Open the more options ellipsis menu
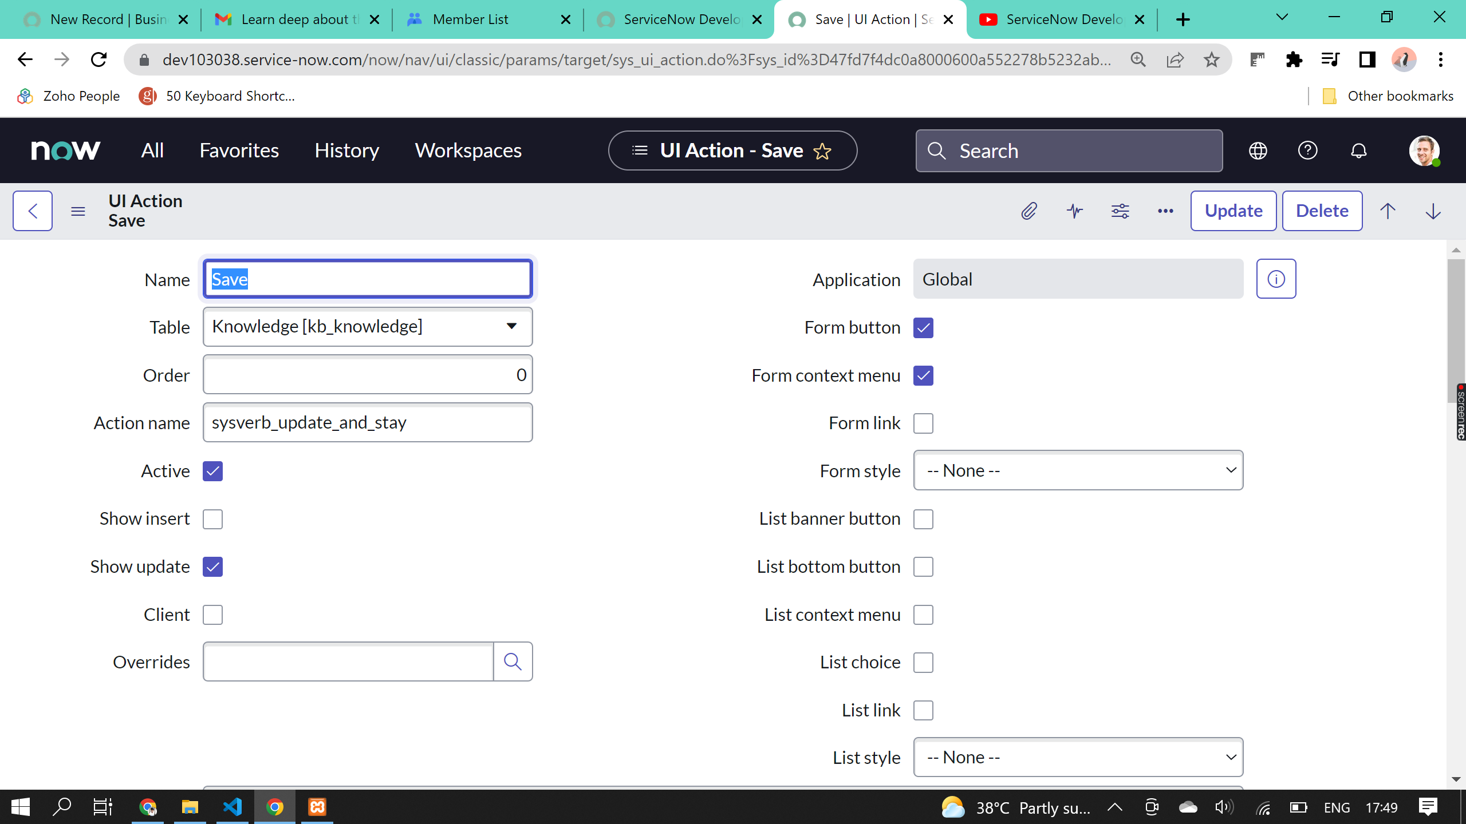Viewport: 1466px width, 824px height. click(x=1165, y=211)
